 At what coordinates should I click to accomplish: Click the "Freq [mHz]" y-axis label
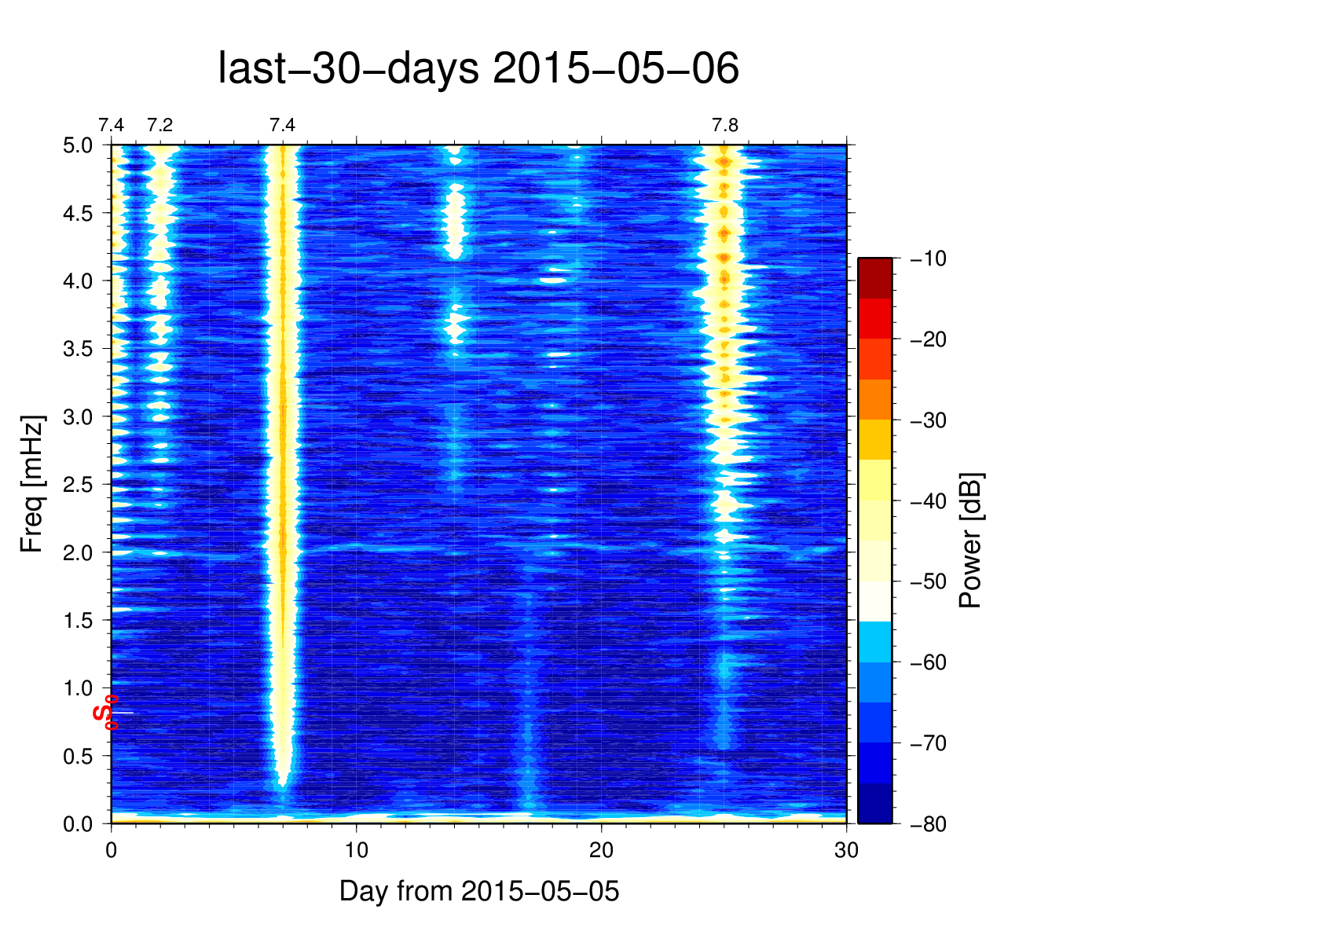(32, 484)
